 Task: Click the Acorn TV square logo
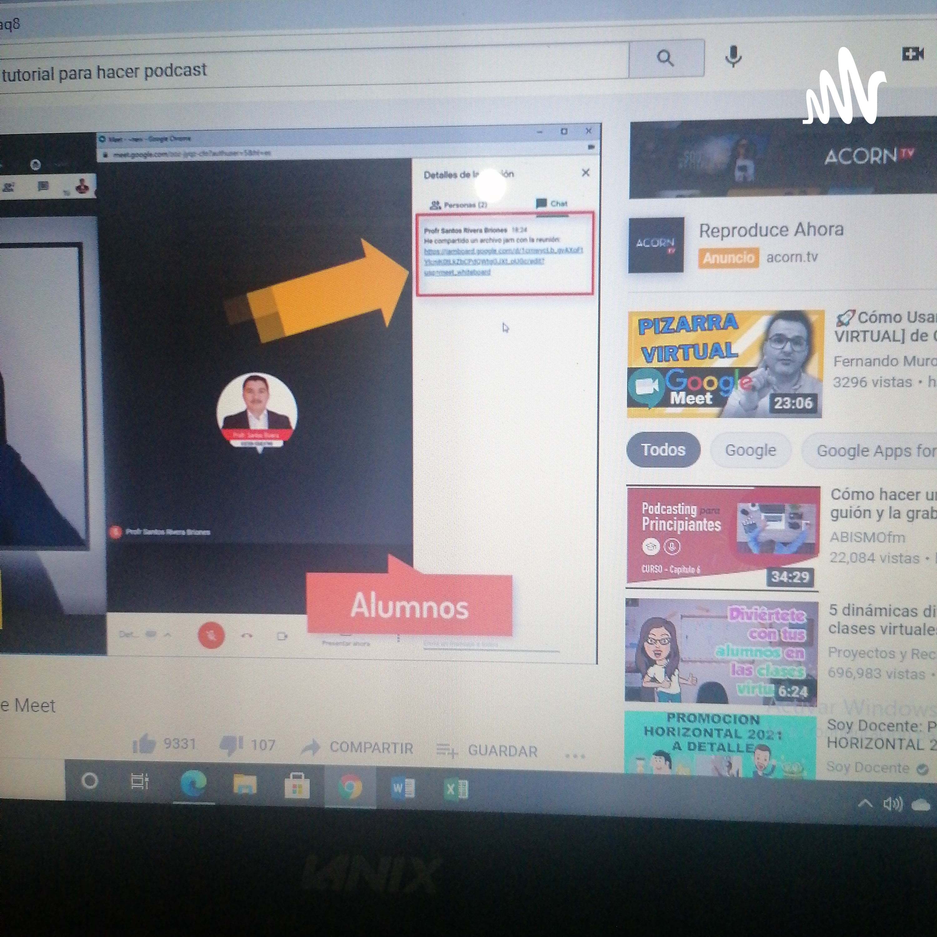656,245
